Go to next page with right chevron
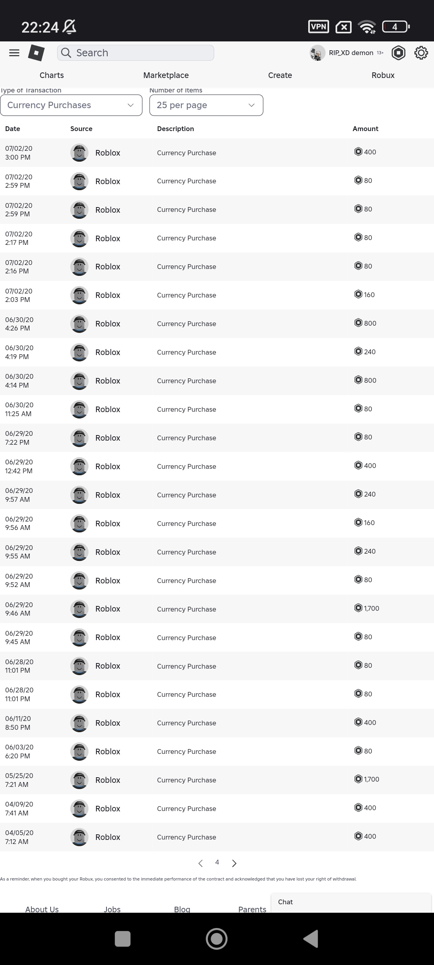The width and height of the screenshot is (434, 965). click(x=234, y=863)
